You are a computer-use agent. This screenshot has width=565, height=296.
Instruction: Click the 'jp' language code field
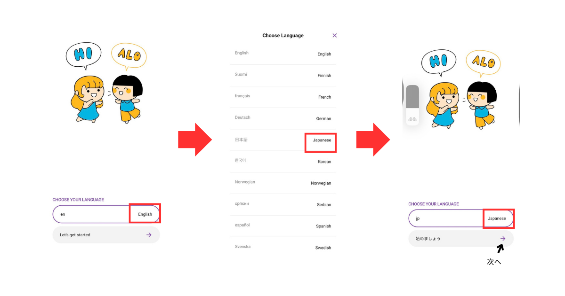446,218
